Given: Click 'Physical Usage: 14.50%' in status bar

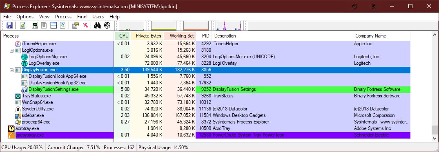Looking at the screenshot, I should coord(163,147).
